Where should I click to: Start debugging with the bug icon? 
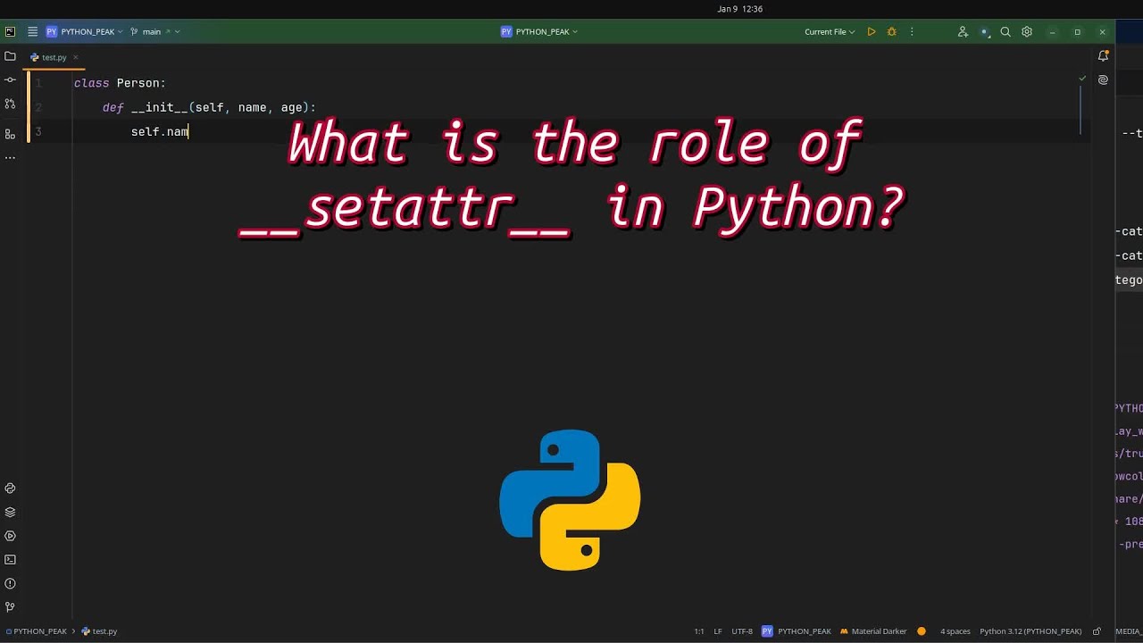(891, 31)
